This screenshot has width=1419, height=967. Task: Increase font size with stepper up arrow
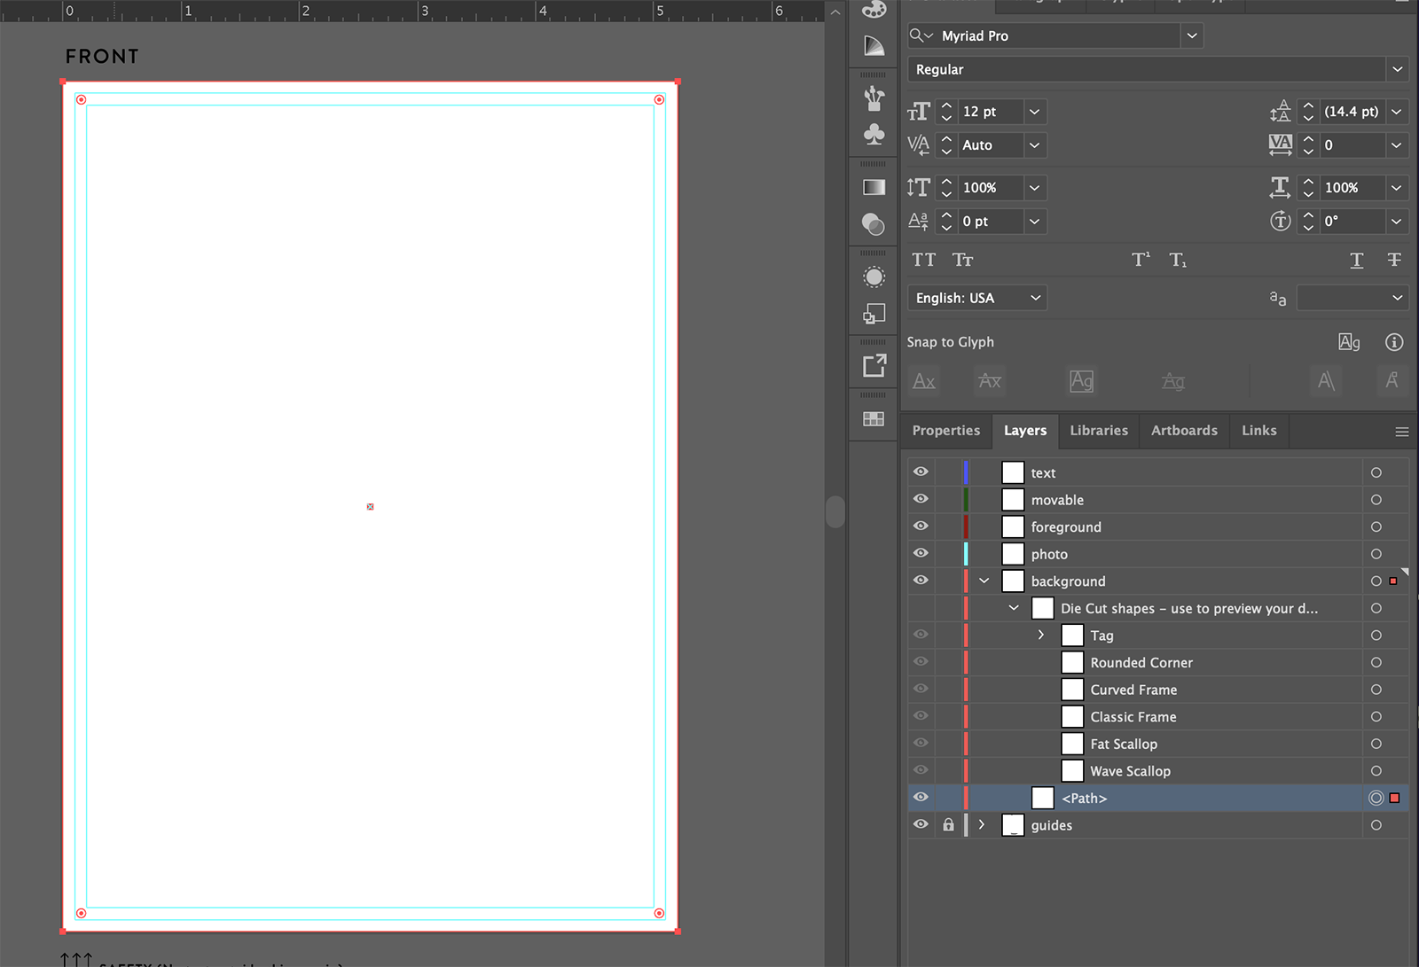[x=946, y=105]
